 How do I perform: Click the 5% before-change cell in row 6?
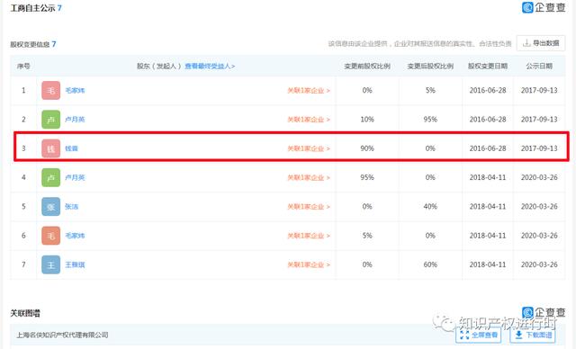[367, 236]
